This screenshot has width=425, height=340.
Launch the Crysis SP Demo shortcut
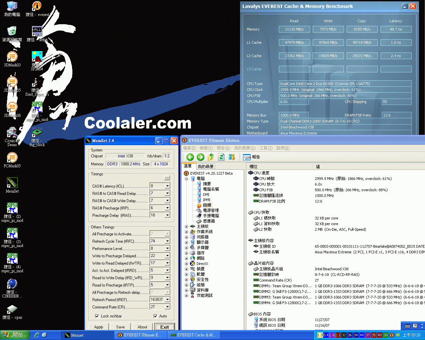pos(12,137)
